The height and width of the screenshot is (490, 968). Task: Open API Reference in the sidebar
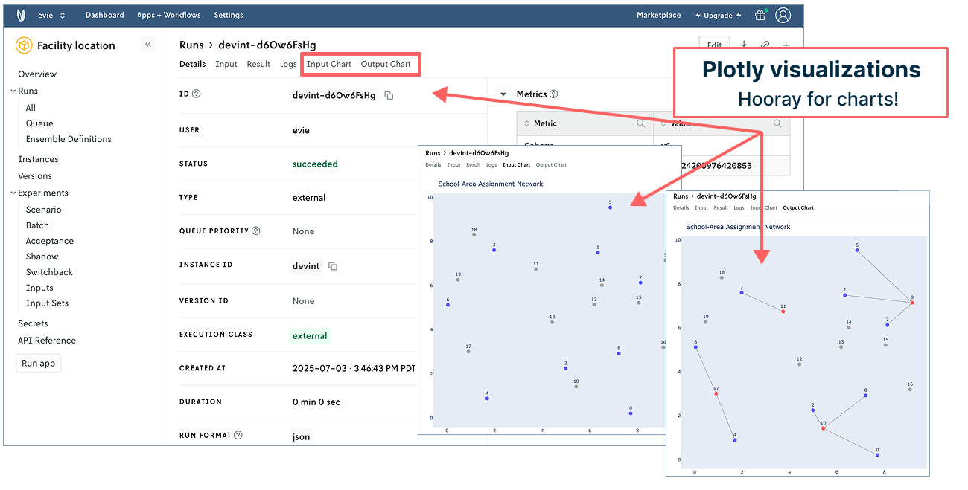[x=47, y=341]
